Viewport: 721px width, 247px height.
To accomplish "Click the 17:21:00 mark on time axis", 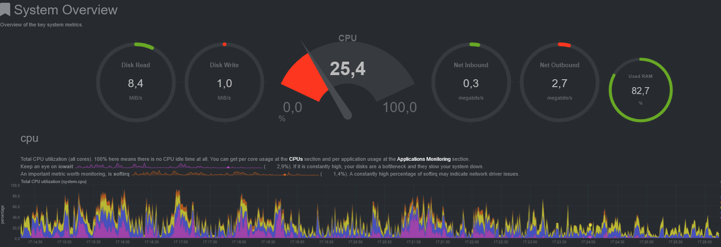I will tap(414, 242).
